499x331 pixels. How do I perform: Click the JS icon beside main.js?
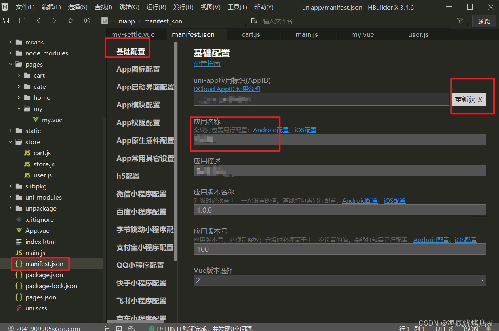pyautogui.click(x=19, y=253)
